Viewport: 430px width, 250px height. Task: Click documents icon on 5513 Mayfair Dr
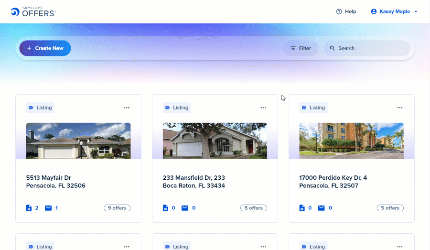coord(29,208)
